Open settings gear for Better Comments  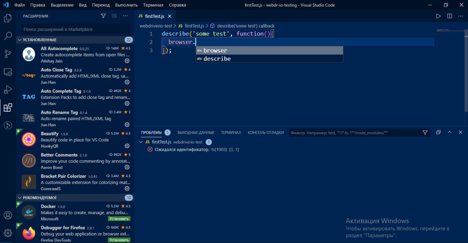127,167
